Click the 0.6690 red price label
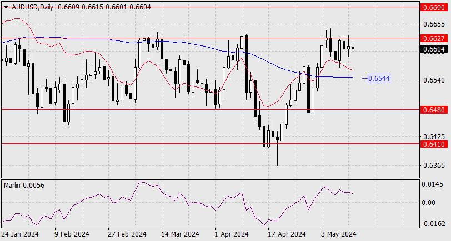The height and width of the screenshot is (241, 451). pyautogui.click(x=434, y=7)
